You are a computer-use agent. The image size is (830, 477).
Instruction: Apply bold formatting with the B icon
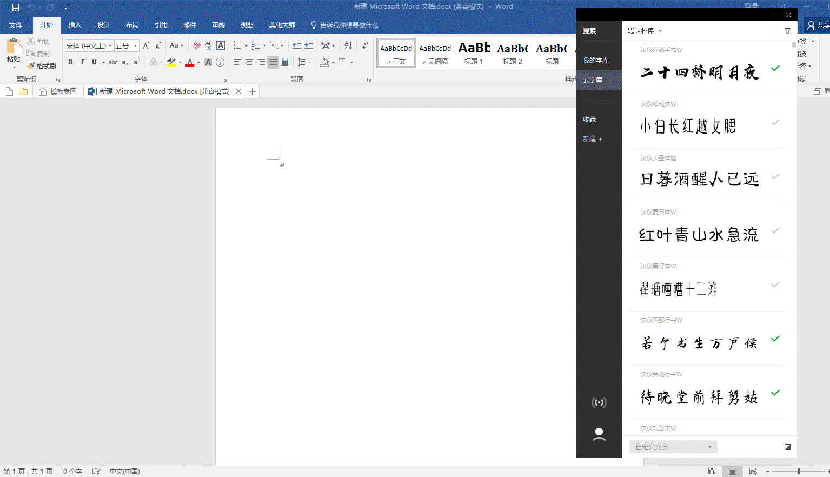pos(70,62)
